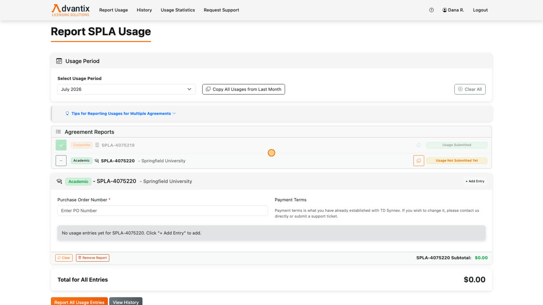Click the Clear All button
The width and height of the screenshot is (543, 305).
click(x=470, y=89)
